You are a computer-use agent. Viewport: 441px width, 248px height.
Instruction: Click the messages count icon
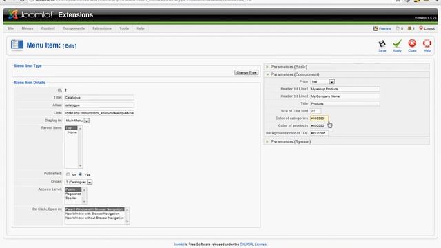pos(398,28)
